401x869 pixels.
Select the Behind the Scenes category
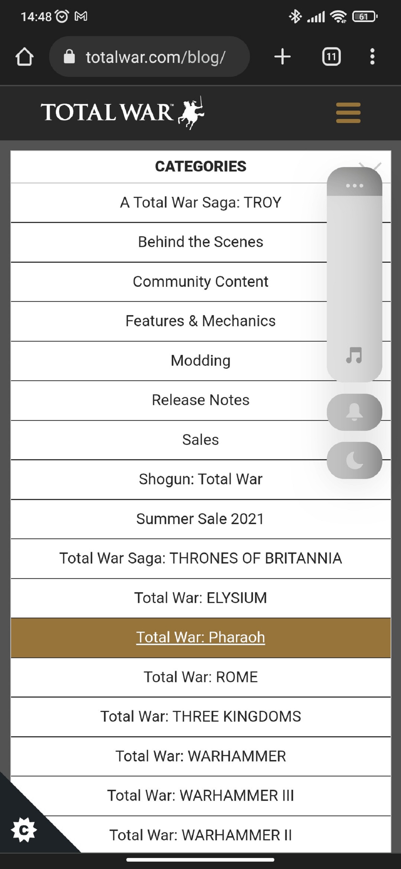point(200,242)
